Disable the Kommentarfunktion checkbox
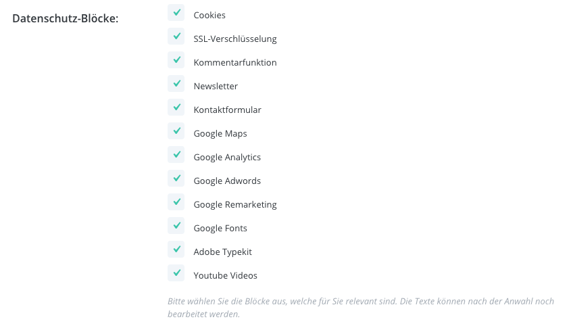 (176, 60)
